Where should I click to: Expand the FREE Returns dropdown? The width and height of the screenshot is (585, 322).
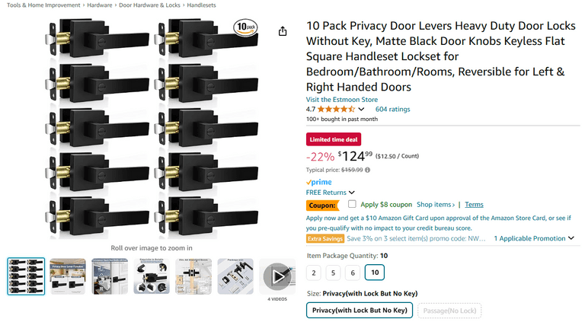(350, 193)
